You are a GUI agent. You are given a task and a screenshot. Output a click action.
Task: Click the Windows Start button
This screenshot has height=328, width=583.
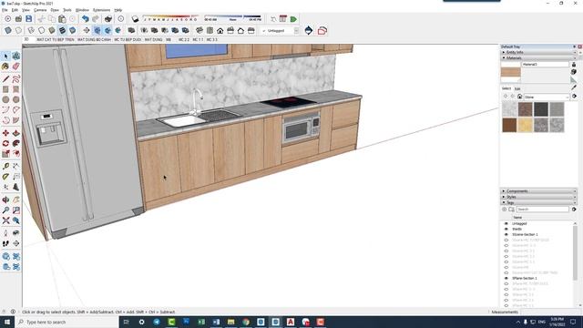(x=7, y=322)
